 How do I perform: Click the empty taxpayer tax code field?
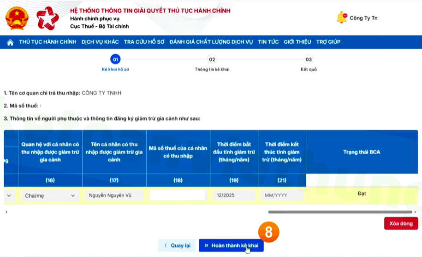[178, 195]
